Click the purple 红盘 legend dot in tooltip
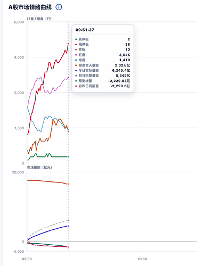Viewport: 197px width, 266px height. (76, 55)
